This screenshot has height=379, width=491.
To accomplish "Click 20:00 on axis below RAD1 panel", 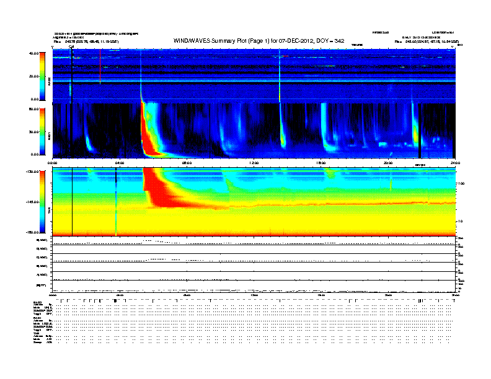I will (388, 163).
